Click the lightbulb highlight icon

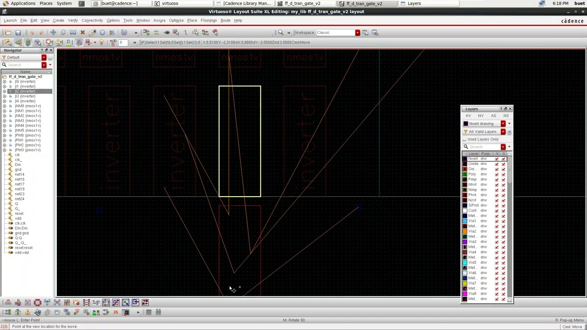click(x=101, y=42)
